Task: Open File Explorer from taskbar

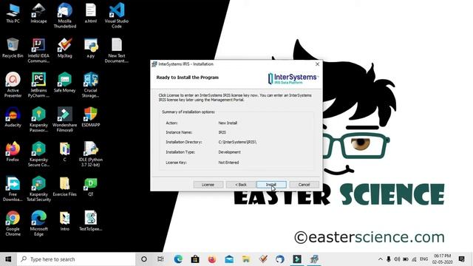Action: (246, 259)
